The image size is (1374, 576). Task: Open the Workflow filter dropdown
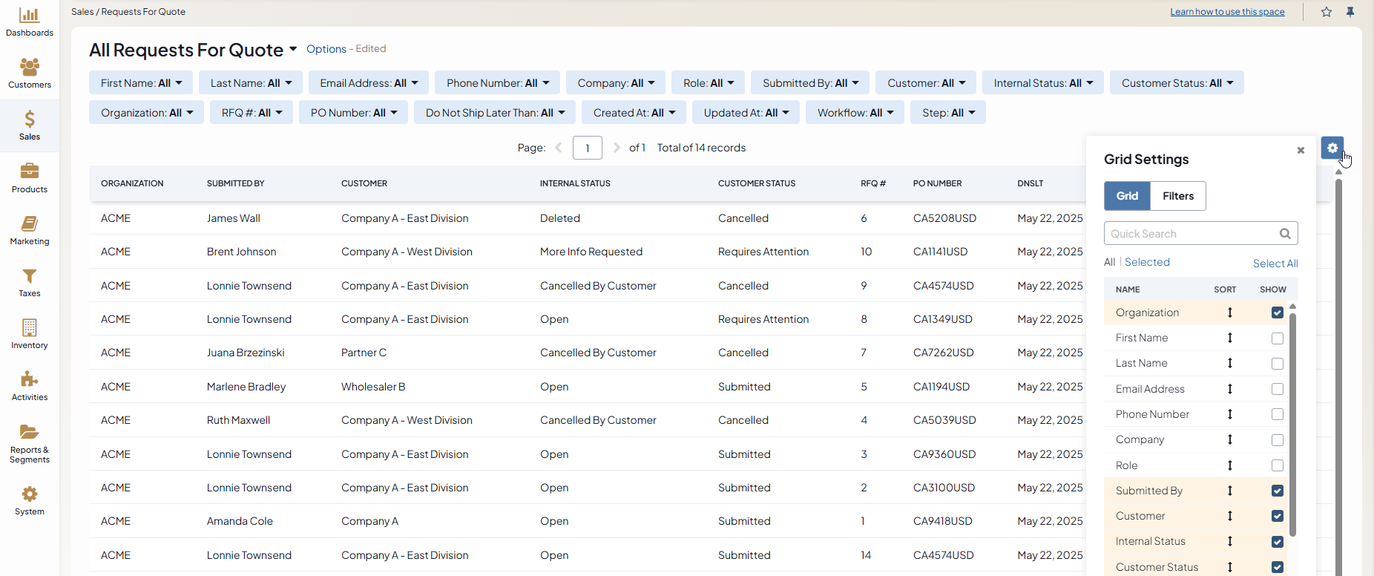pyautogui.click(x=855, y=113)
